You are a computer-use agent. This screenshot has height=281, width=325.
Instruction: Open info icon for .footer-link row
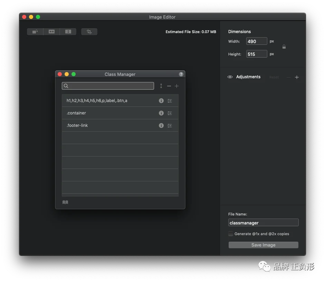[161, 126]
